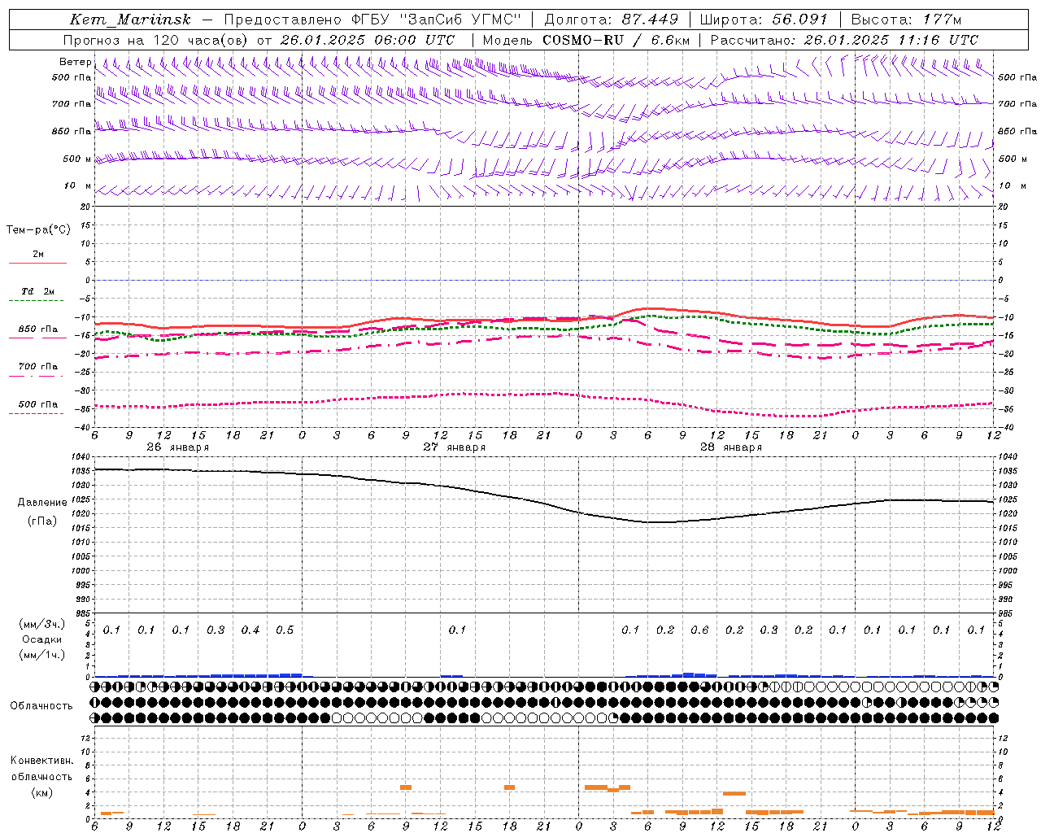Click the (км) unit under convective cloud label
This screenshot has width=1041, height=833.
click(x=42, y=792)
